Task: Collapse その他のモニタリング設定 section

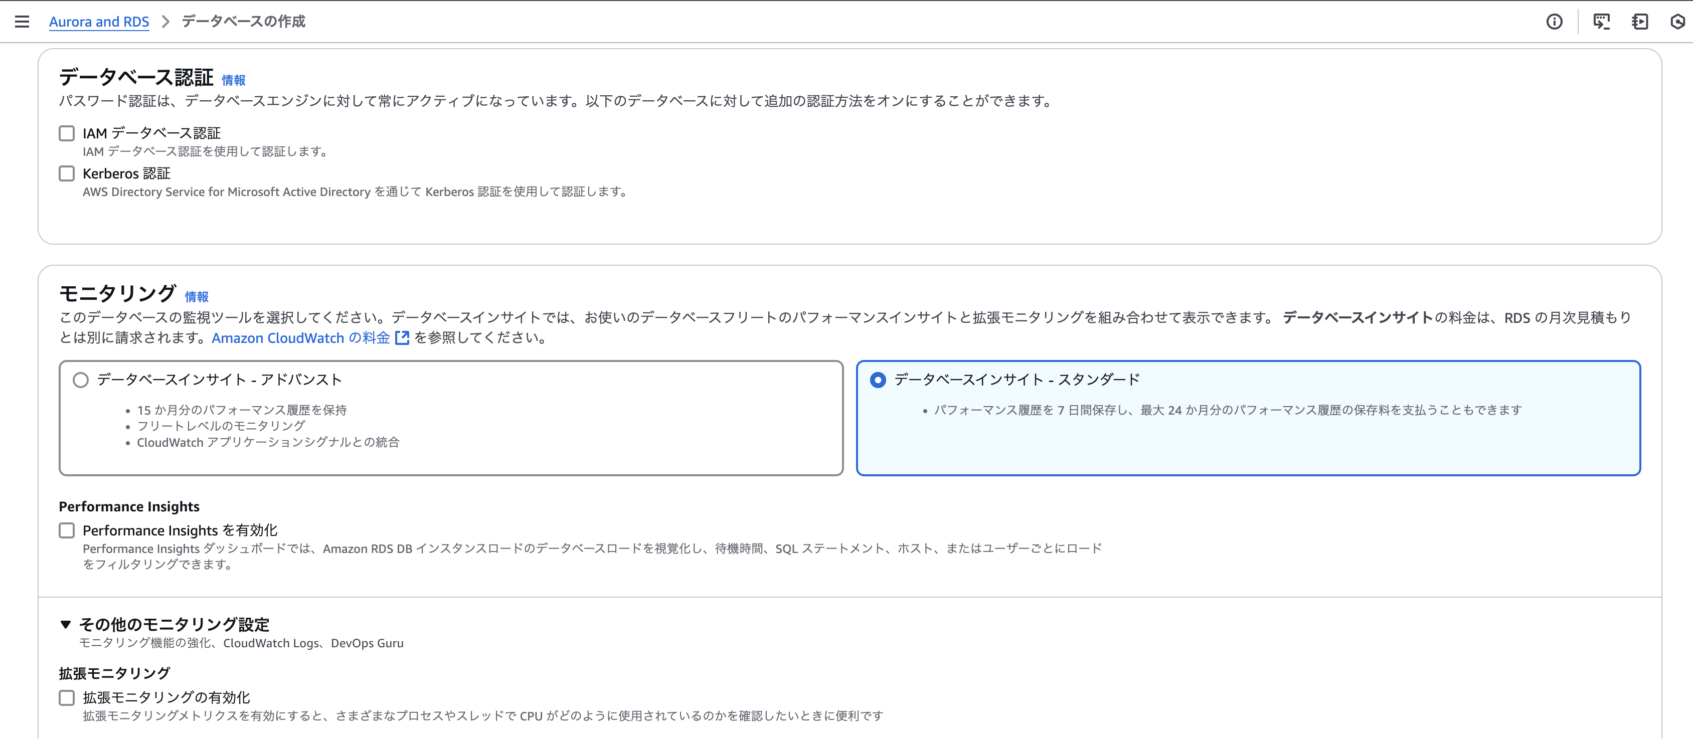Action: [x=66, y=624]
